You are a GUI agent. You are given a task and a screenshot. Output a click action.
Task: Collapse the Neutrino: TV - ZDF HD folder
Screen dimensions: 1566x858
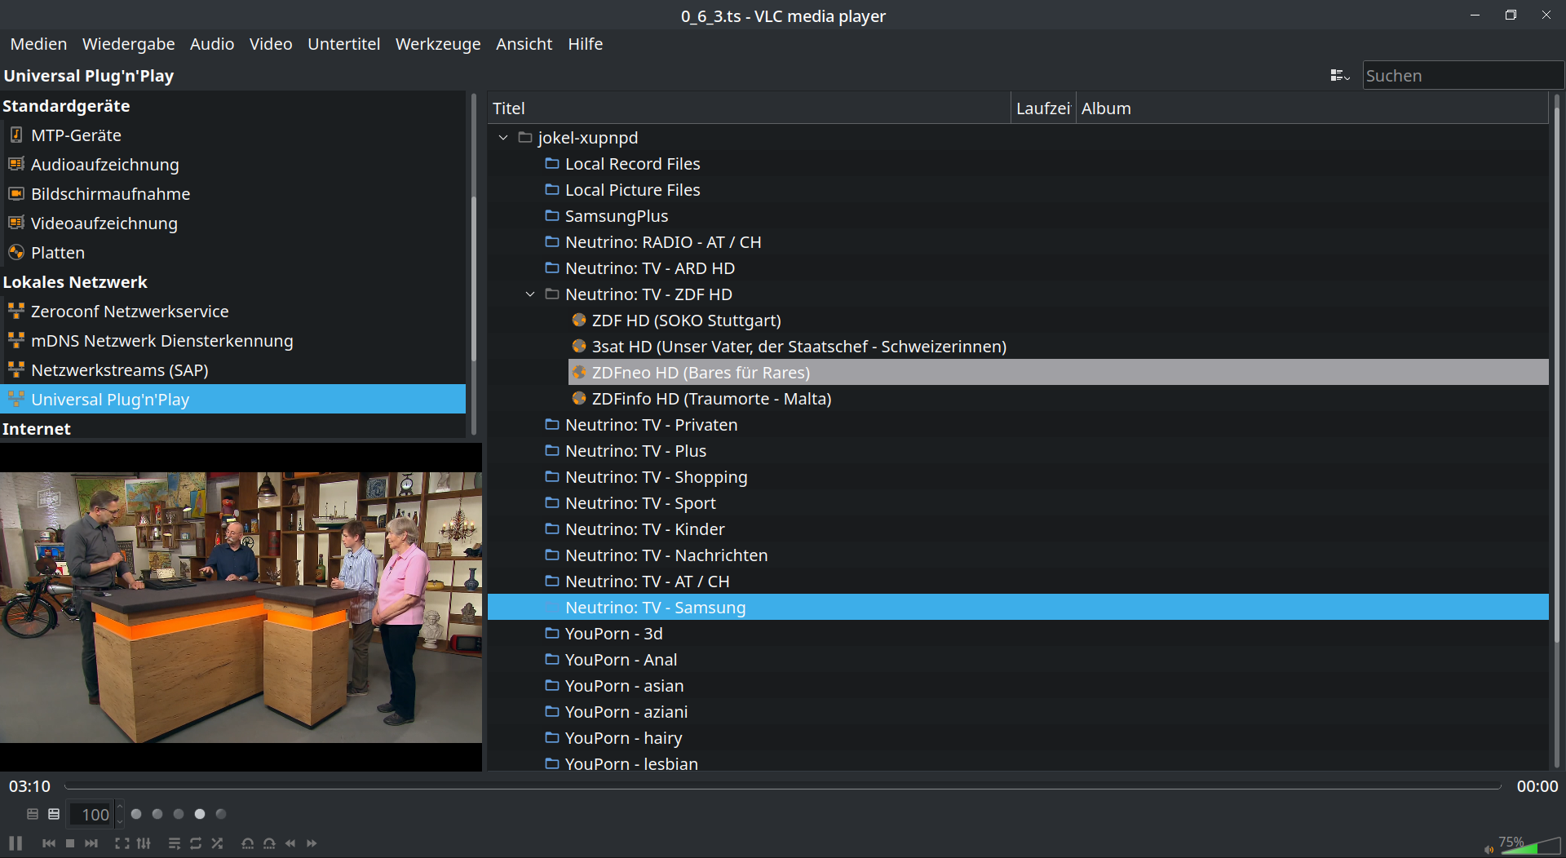click(530, 294)
